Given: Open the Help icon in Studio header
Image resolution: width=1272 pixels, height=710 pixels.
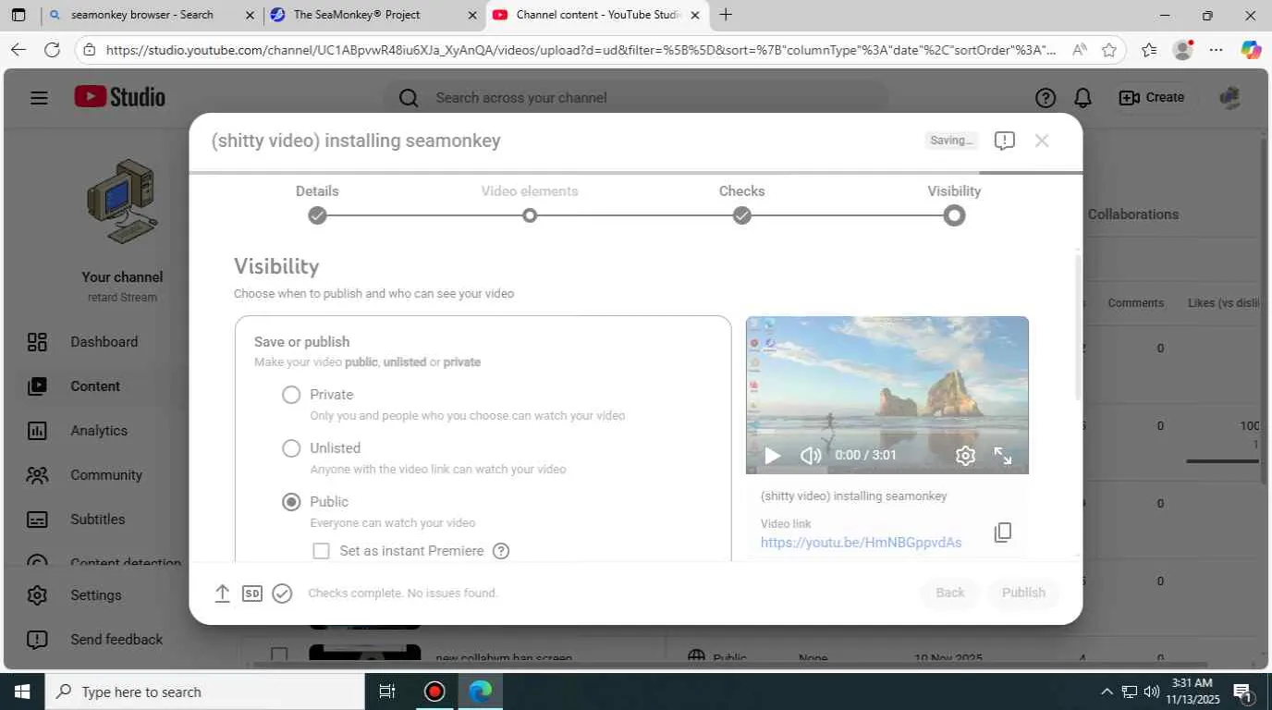Looking at the screenshot, I should tap(1046, 98).
